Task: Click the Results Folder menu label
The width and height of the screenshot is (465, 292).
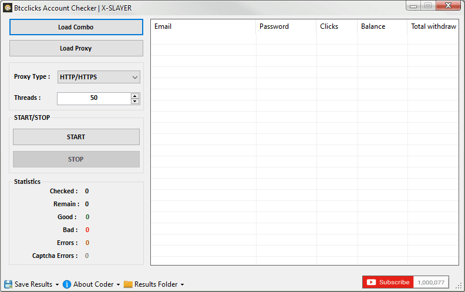Action: click(156, 284)
